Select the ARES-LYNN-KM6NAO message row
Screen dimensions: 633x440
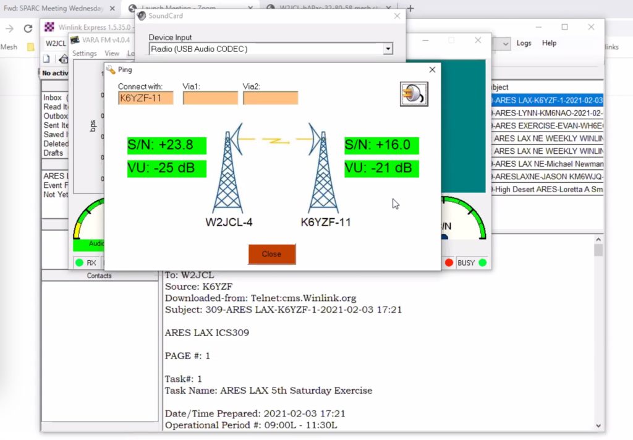[547, 113]
